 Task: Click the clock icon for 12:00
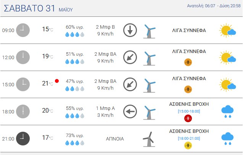(x=23, y=57)
